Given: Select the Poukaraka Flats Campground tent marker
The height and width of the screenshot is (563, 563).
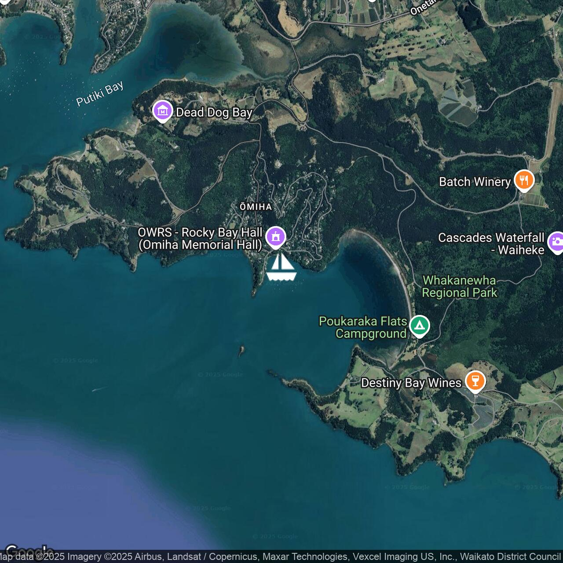Looking at the screenshot, I should click(x=419, y=326).
